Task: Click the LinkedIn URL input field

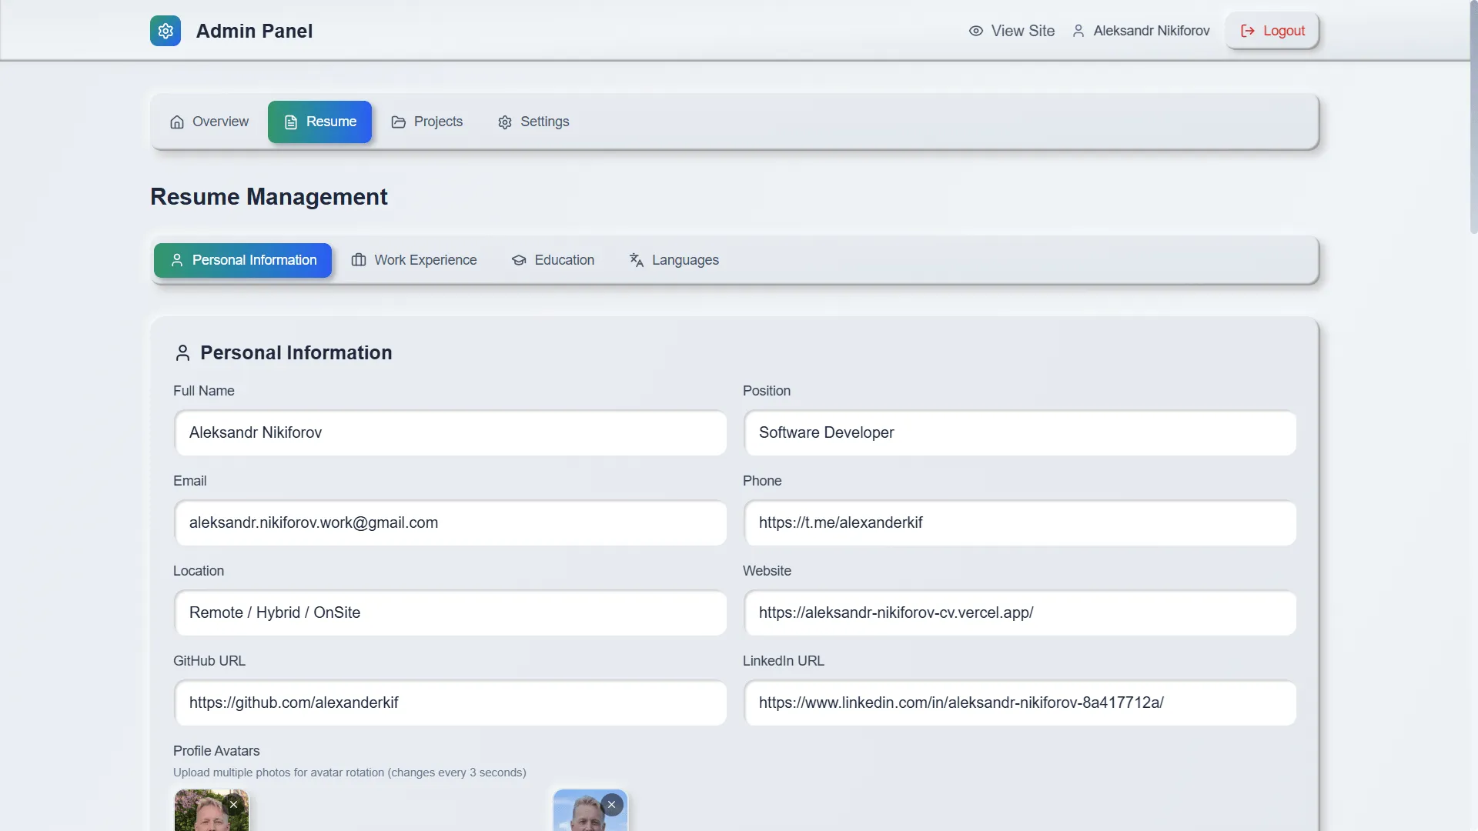Action: tap(1020, 703)
